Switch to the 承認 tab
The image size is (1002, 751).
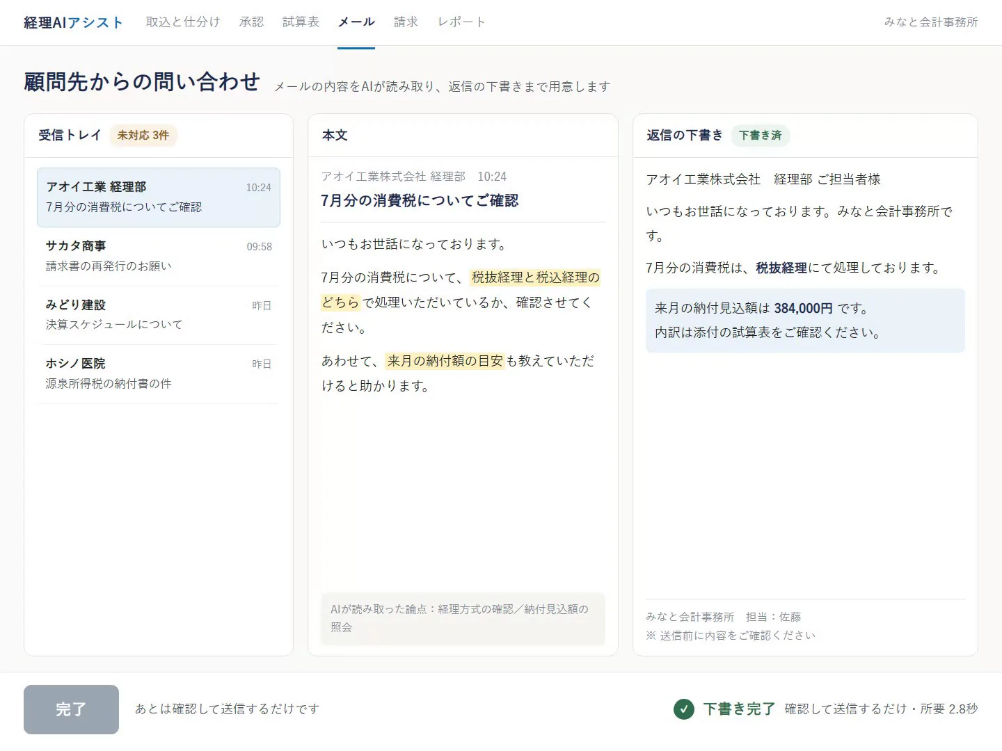[251, 22]
